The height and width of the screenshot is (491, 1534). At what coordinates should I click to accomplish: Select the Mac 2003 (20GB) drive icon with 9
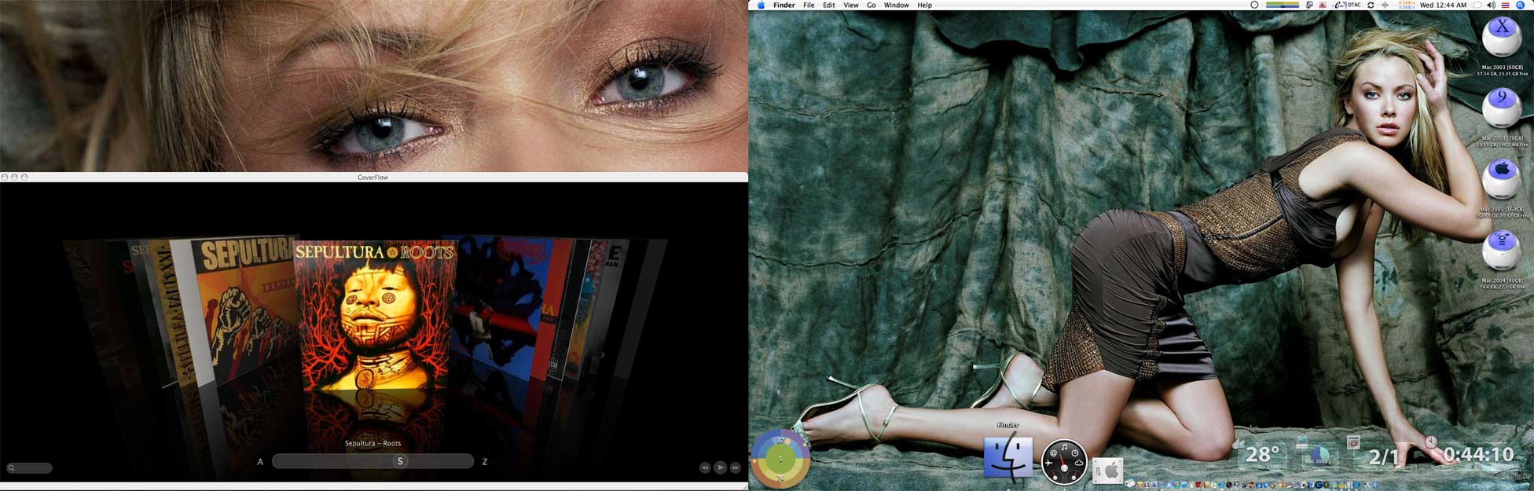tap(1502, 108)
